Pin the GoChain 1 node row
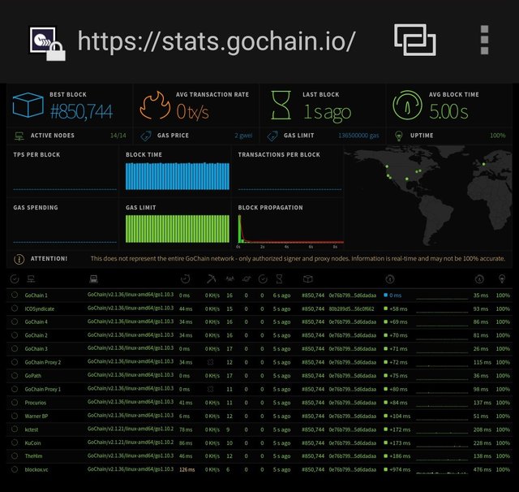519x492 pixels. (x=15, y=295)
